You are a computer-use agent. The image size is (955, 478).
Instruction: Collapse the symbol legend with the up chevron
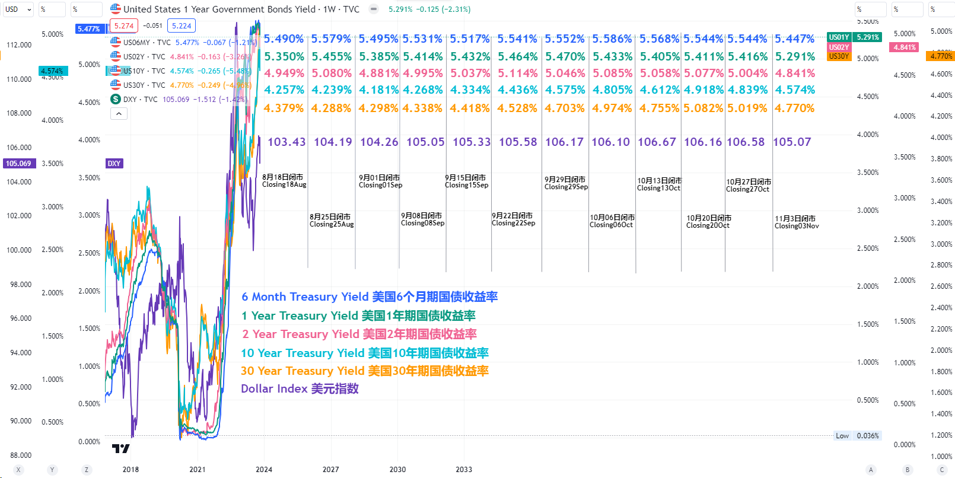(119, 114)
